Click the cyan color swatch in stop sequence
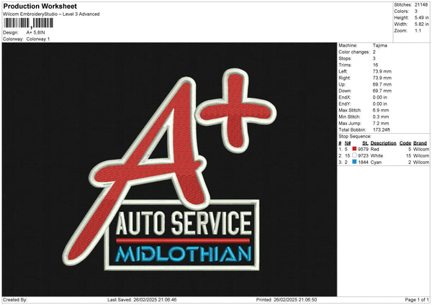The height and width of the screenshot is (305, 432). [354, 162]
